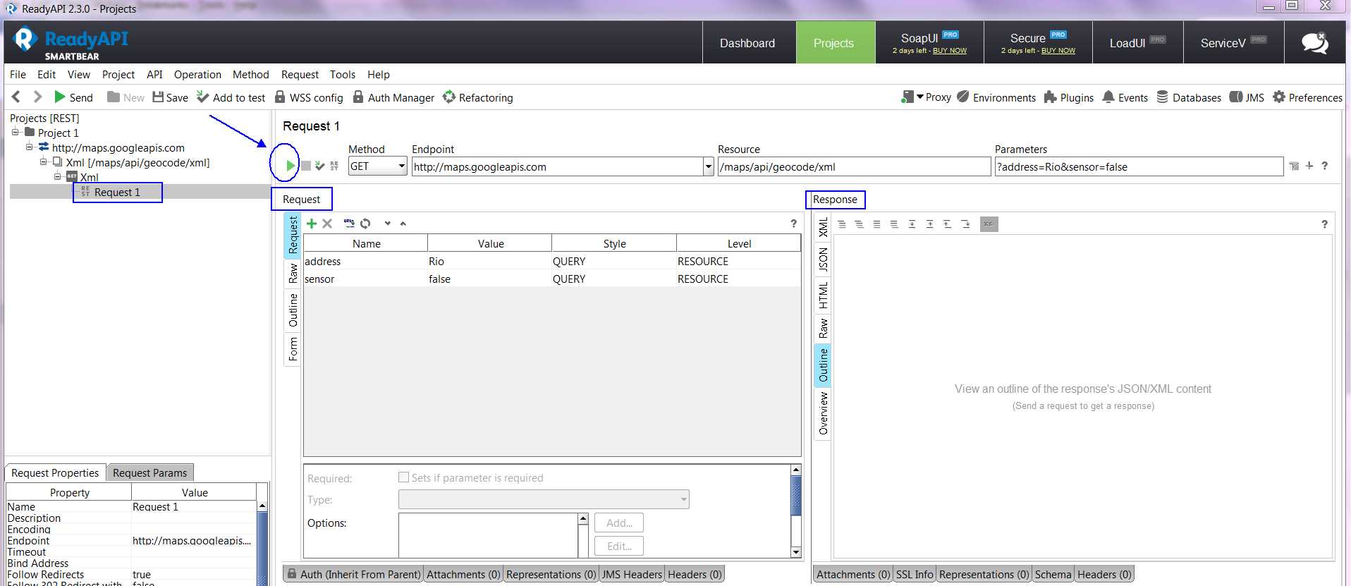The height and width of the screenshot is (586, 1351).
Task: Click the plus icon beside Parameters field
Action: pos(1309,166)
